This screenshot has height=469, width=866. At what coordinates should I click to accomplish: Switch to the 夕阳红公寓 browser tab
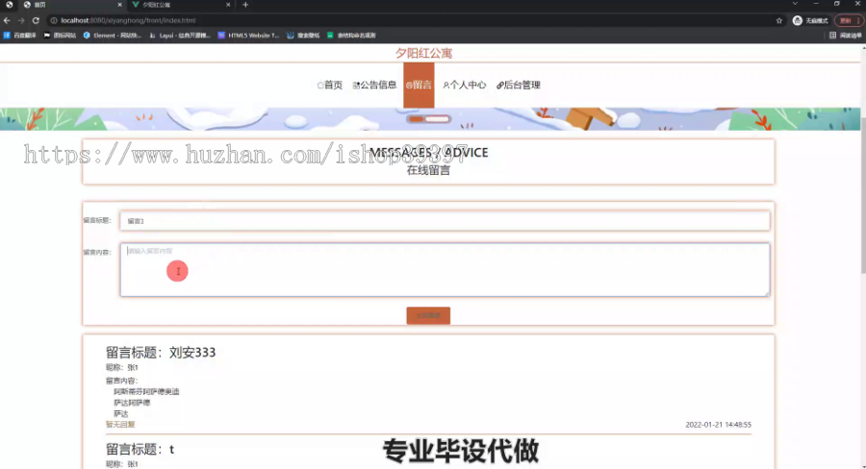click(x=182, y=5)
